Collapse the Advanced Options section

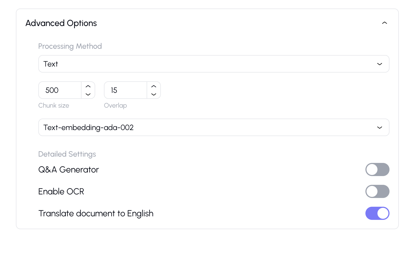point(384,23)
